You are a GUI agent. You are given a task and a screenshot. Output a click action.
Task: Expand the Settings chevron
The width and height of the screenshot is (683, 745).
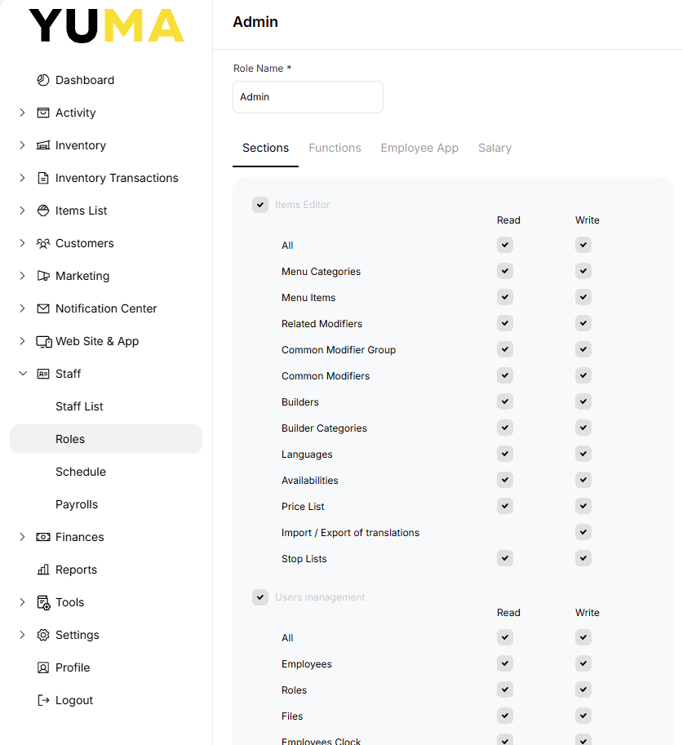point(22,635)
